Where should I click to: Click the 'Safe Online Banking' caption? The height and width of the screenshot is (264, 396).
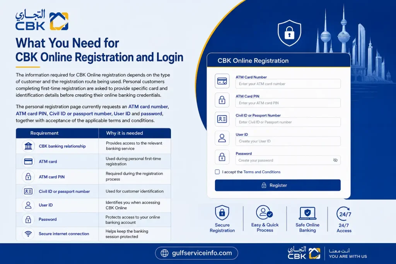click(x=307, y=227)
